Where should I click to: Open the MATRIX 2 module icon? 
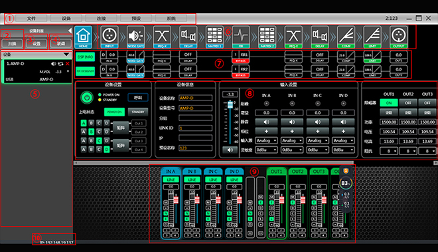click(x=267, y=37)
